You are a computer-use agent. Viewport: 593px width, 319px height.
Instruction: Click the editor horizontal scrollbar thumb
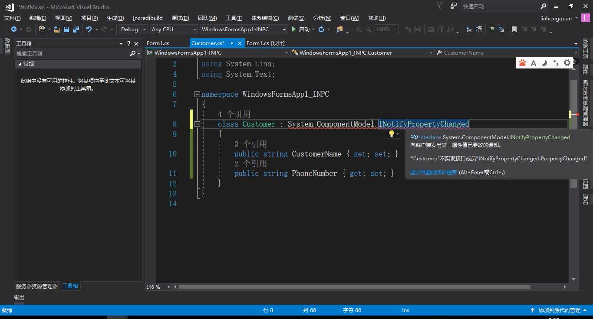click(354, 287)
